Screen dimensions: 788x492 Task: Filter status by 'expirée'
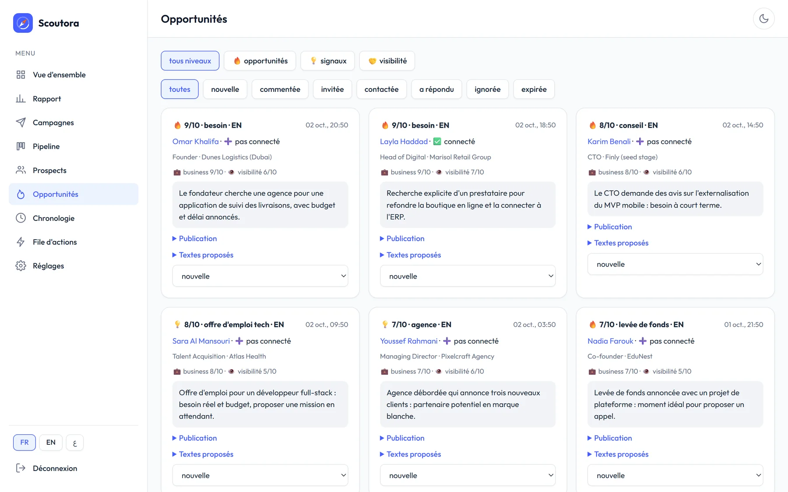534,89
